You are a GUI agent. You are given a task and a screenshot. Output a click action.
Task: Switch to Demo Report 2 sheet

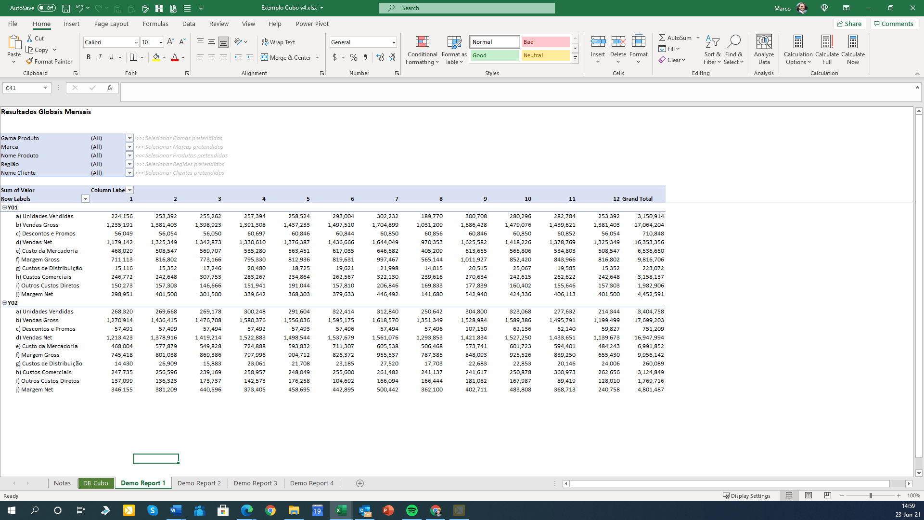(199, 483)
